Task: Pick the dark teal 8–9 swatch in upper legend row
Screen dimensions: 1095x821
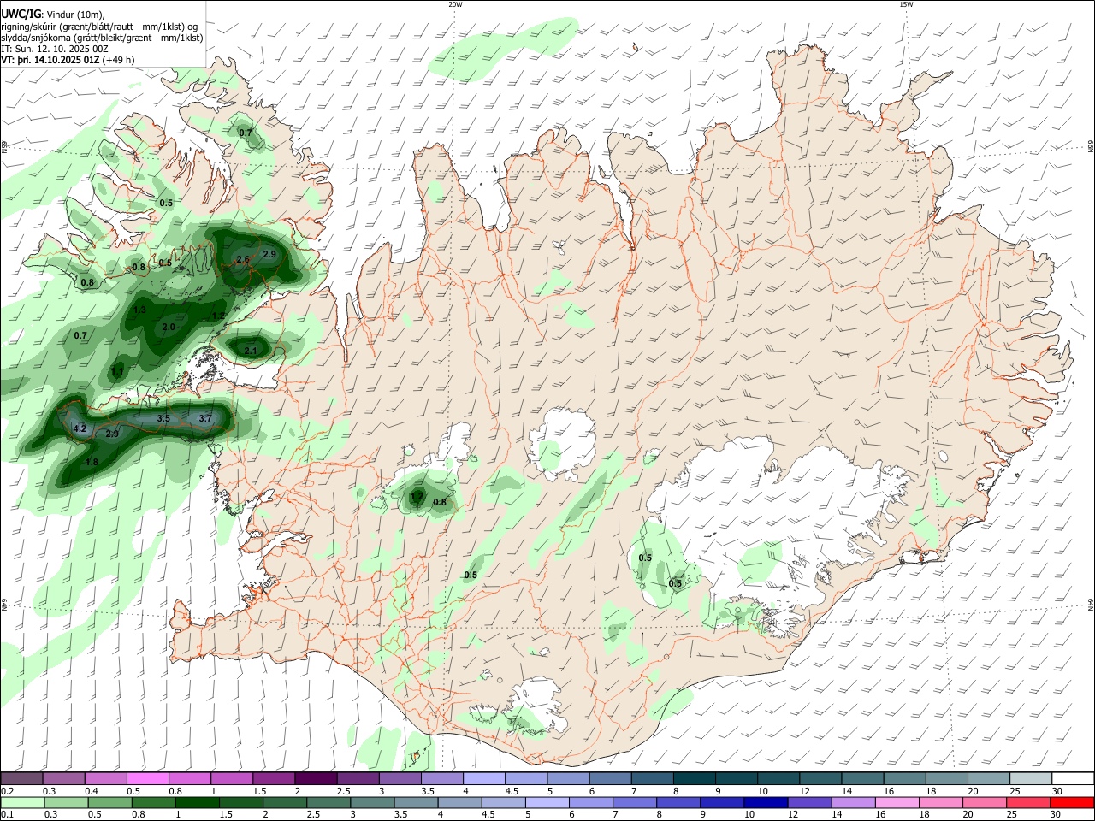Action: [x=694, y=778]
